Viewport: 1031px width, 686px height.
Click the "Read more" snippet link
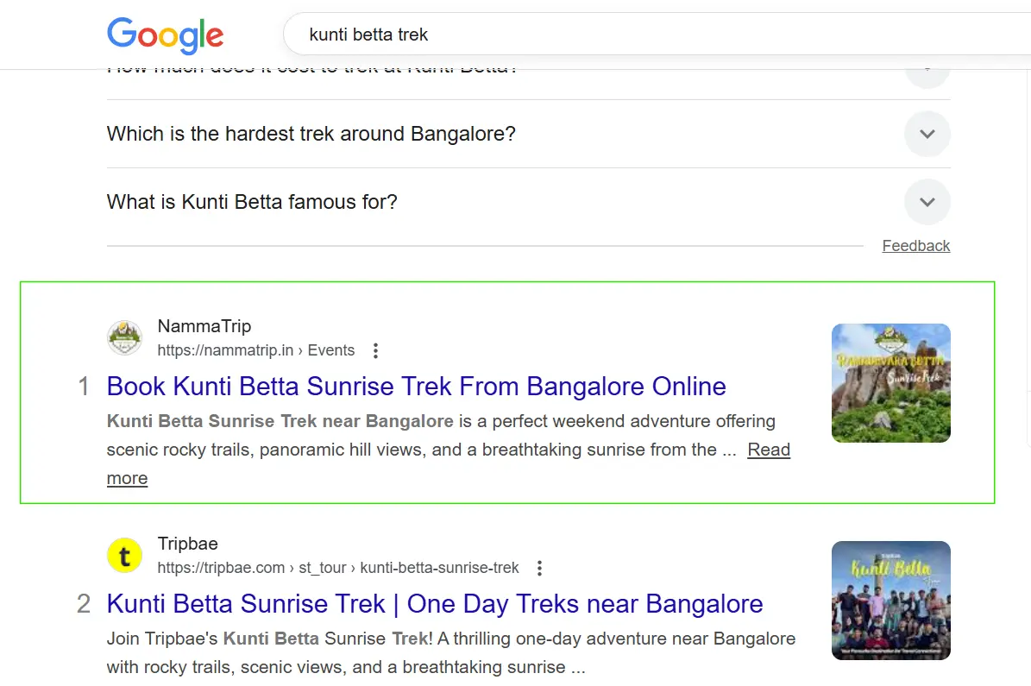[768, 450]
